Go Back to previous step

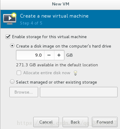tap(75, 122)
